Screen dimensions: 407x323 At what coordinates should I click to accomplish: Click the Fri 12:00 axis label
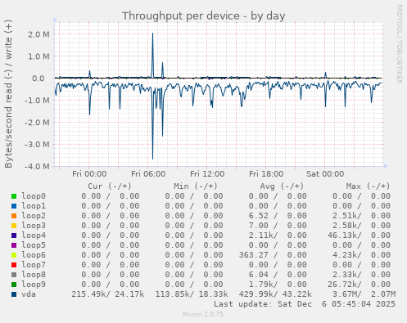(x=207, y=174)
